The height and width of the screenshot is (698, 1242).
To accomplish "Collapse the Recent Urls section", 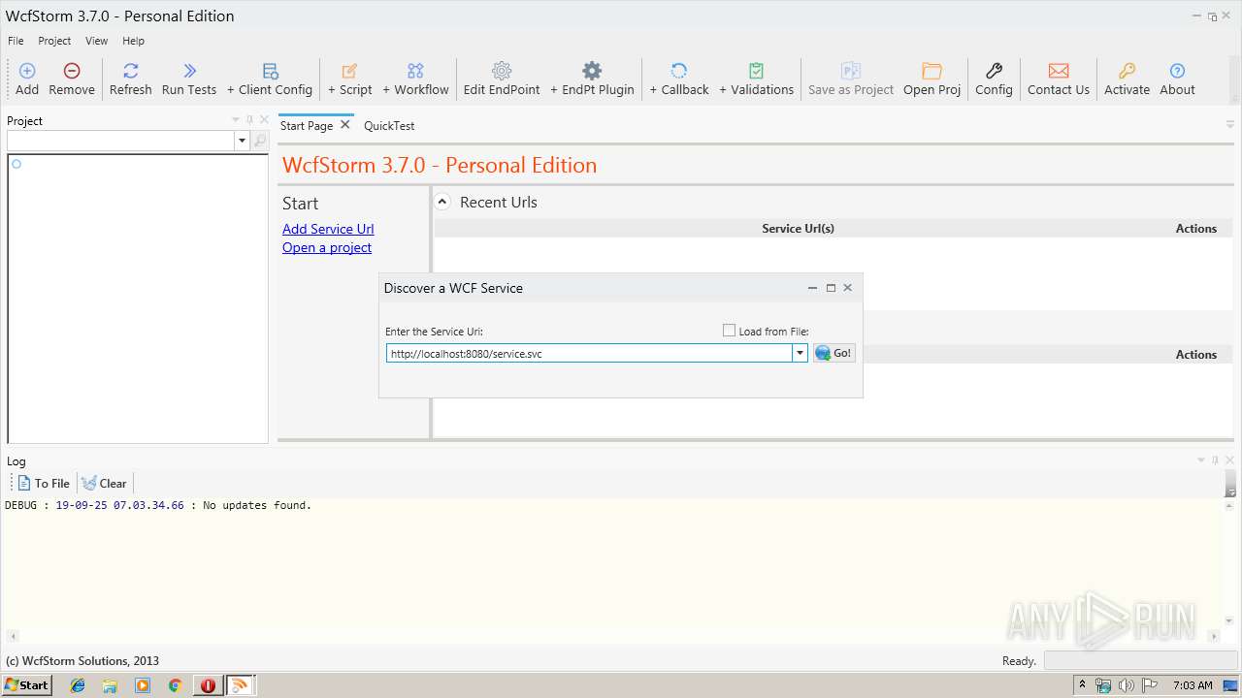I will coord(441,202).
